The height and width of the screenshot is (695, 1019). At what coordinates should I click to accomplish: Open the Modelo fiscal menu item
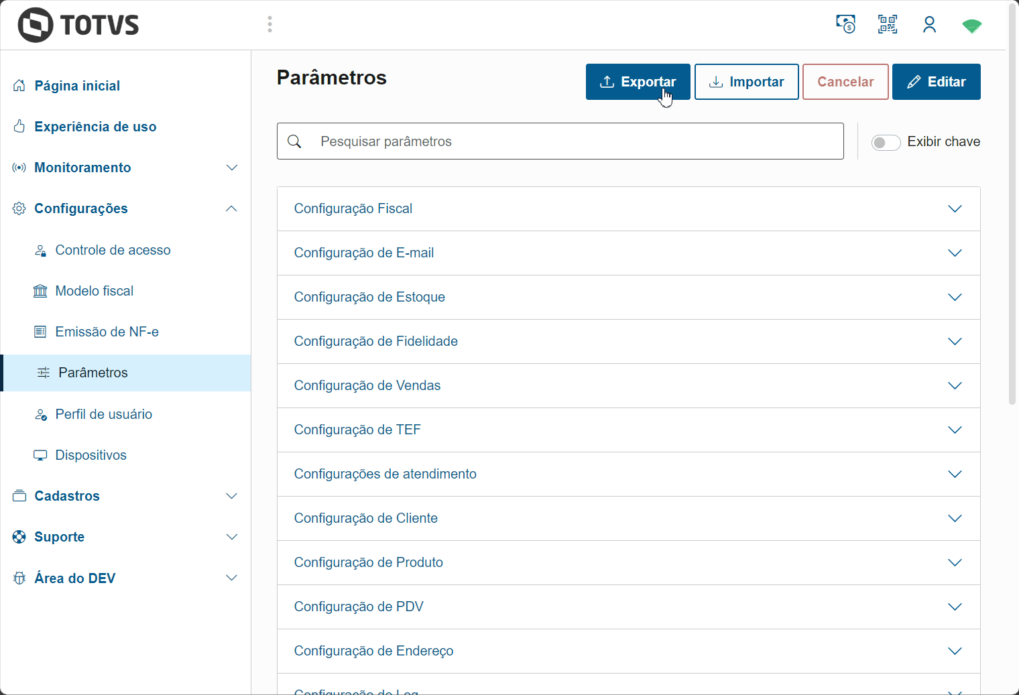click(95, 291)
